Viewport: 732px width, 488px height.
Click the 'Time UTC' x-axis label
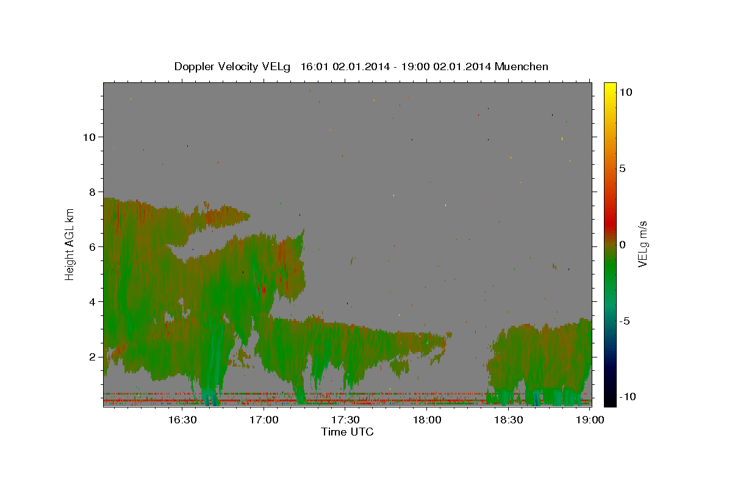[x=347, y=432]
